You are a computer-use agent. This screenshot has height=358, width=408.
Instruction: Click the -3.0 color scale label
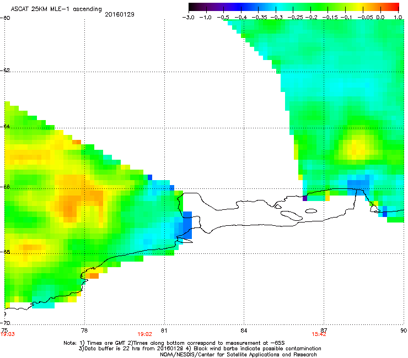[188, 18]
